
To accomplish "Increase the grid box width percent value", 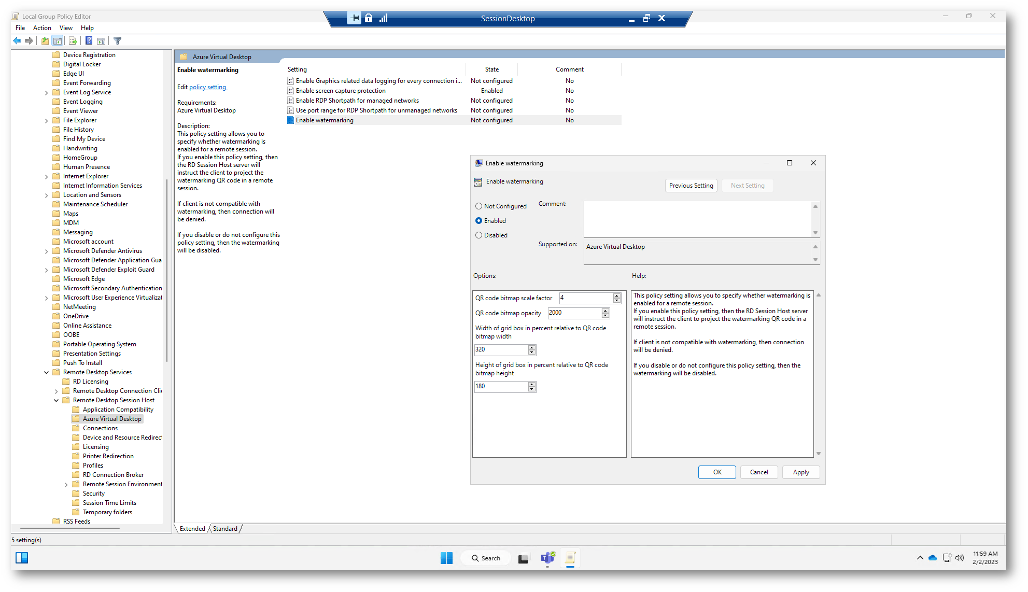I will 532,347.
